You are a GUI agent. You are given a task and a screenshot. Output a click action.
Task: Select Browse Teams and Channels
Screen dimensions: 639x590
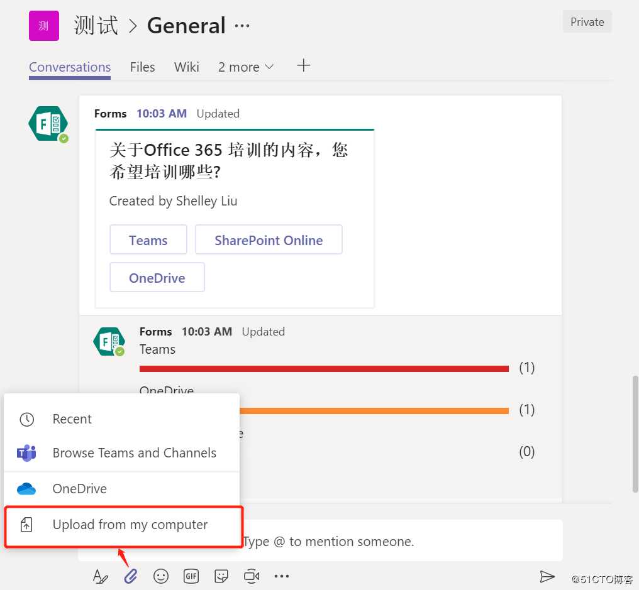[x=121, y=453]
